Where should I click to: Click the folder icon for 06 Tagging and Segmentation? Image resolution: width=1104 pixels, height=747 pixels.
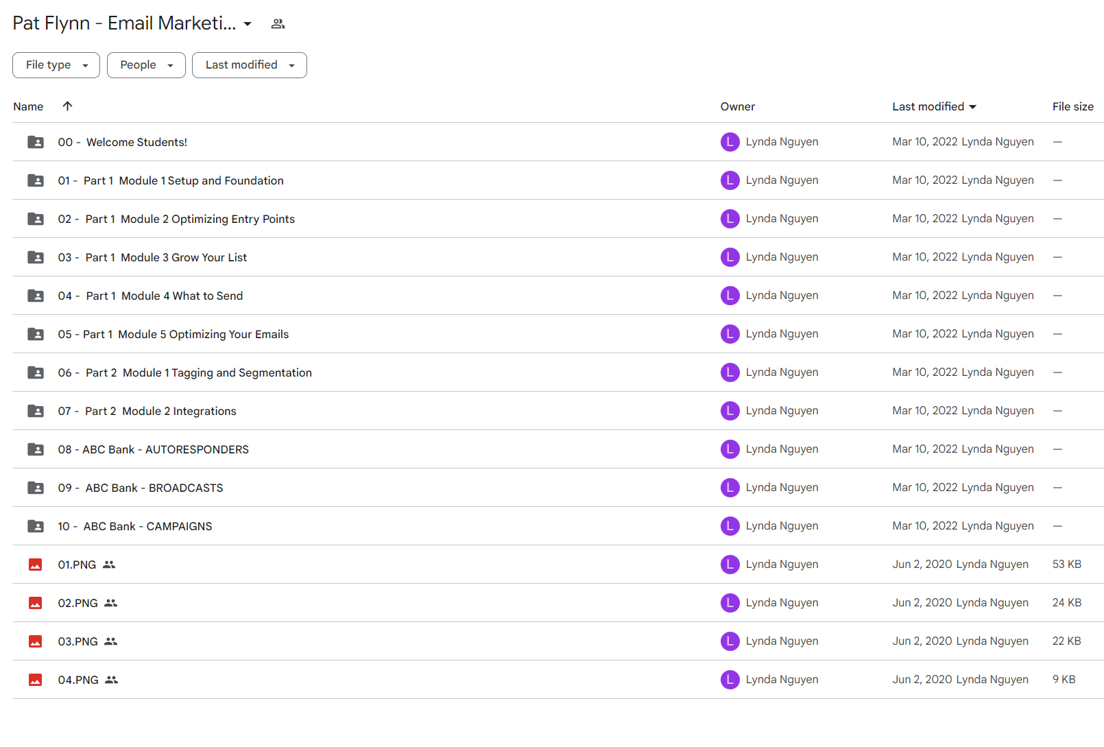[36, 372]
